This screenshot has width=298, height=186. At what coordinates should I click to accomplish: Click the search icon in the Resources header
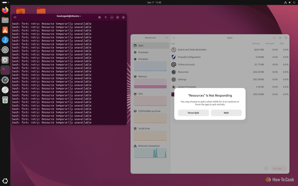pyautogui.click(x=174, y=38)
